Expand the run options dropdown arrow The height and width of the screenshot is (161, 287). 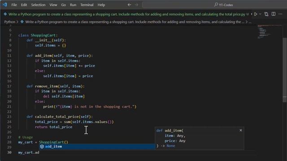click(260, 14)
